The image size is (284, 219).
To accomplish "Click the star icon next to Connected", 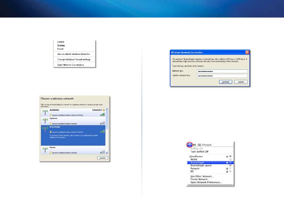I will [x=104, y=110].
